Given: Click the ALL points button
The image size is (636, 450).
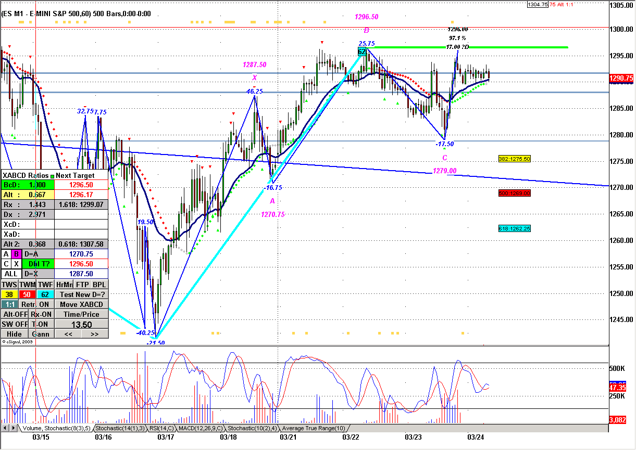Looking at the screenshot, I should pyautogui.click(x=11, y=274).
